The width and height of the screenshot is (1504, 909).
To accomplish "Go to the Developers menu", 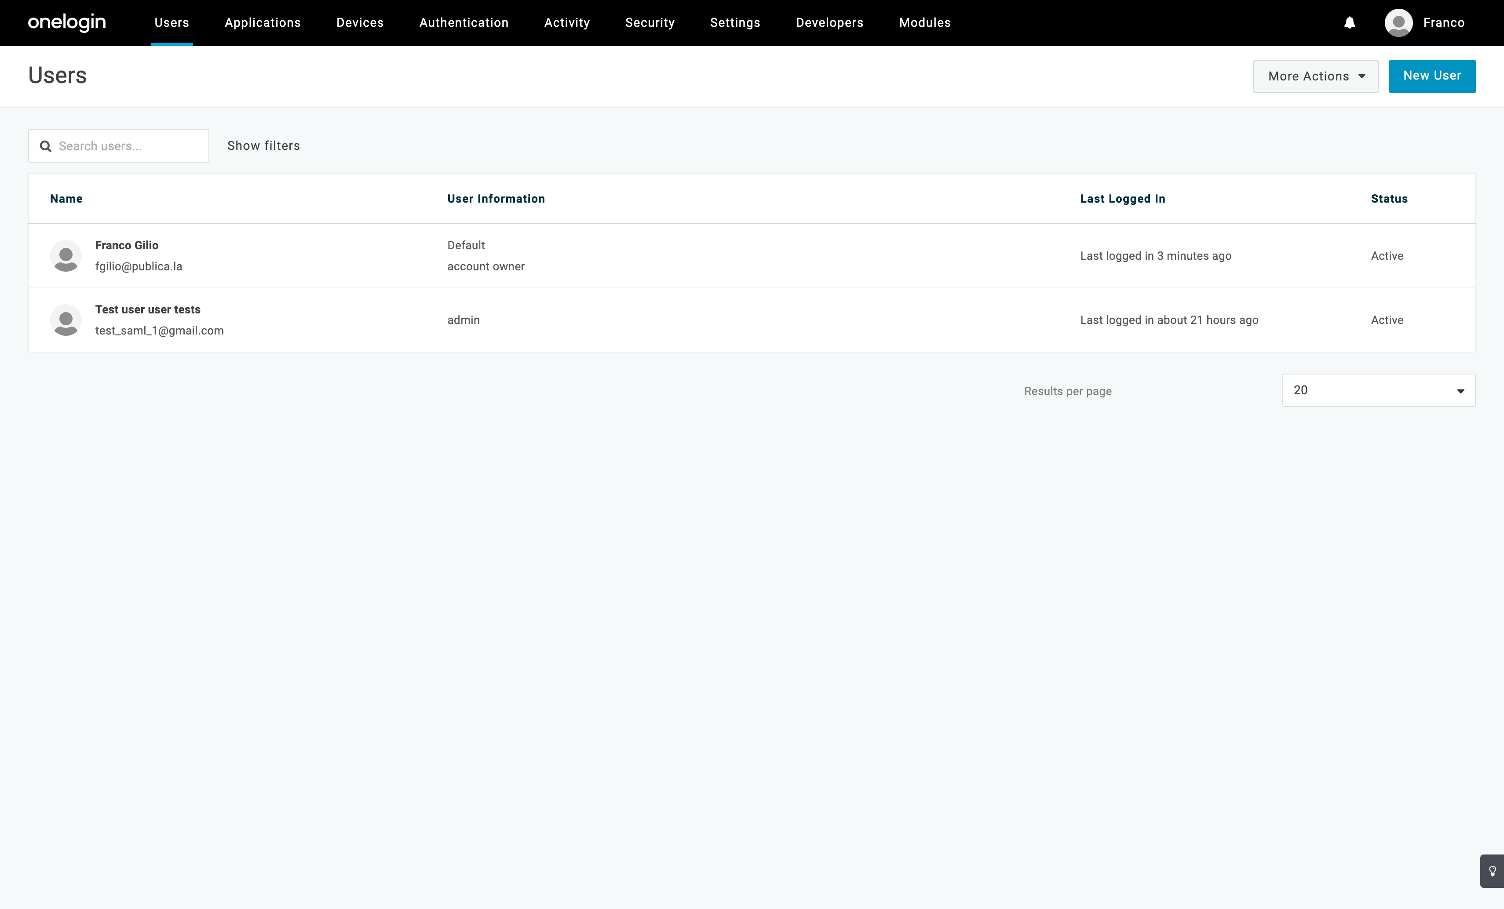I will 829,22.
